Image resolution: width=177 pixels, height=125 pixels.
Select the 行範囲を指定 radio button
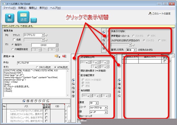pyautogui.click(x=12, y=49)
